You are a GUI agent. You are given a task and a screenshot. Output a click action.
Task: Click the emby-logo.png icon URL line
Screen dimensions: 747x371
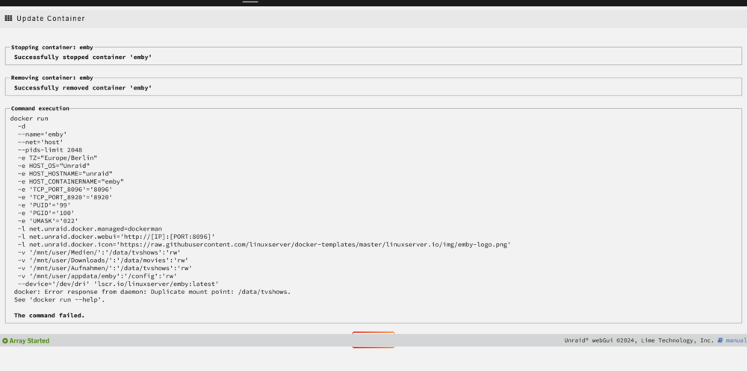pos(264,244)
